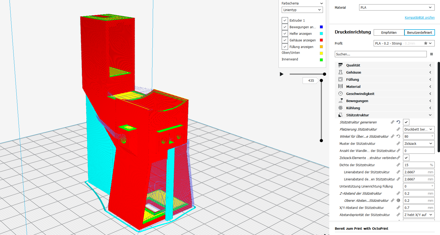Click the Suchen settings search field

coord(381,54)
